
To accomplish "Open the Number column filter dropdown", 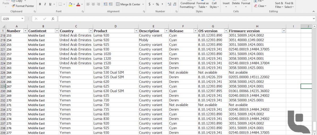I will [x=25, y=31].
